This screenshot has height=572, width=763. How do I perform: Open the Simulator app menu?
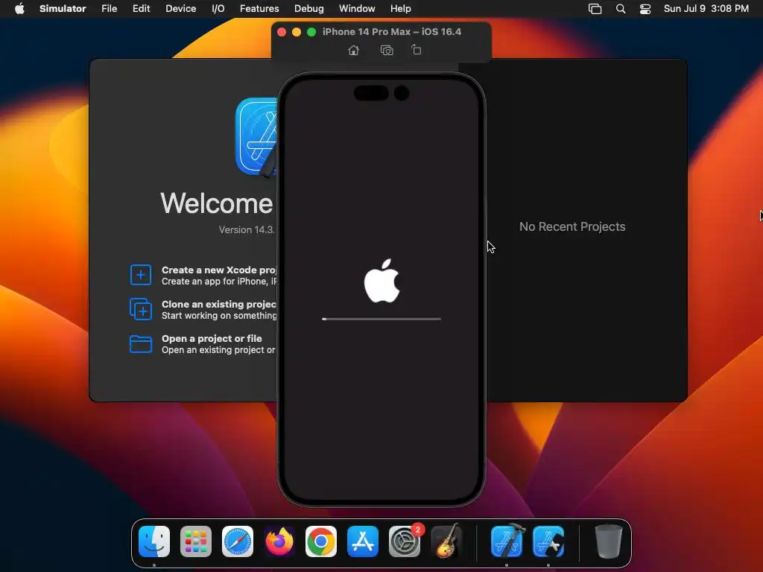[x=63, y=8]
